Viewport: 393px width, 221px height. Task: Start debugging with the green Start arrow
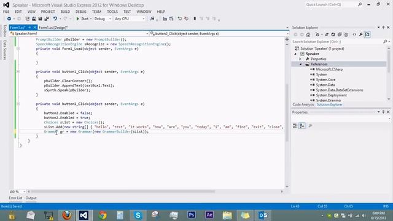pyautogui.click(x=78, y=19)
